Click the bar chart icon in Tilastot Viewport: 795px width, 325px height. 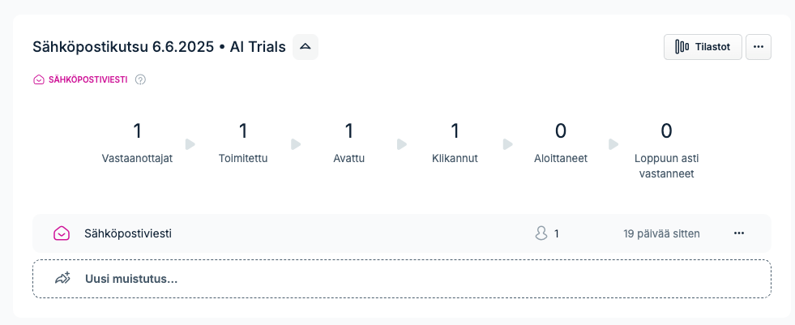[x=682, y=47]
